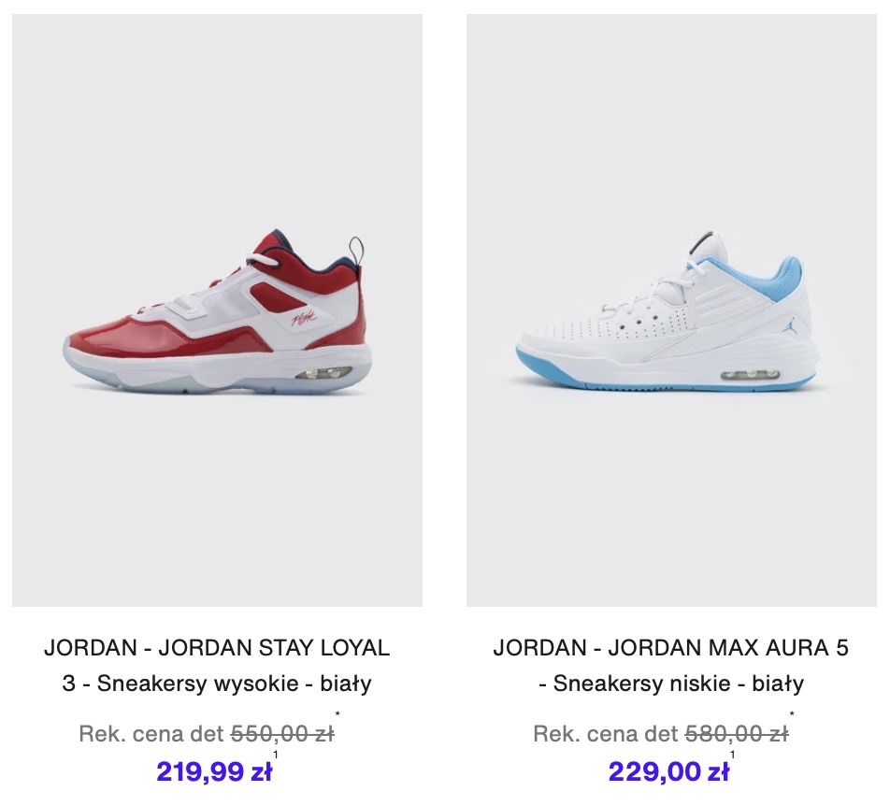Image resolution: width=890 pixels, height=806 pixels.
Task: Click the blue Jumpman logo on the white shoe
Action: pyautogui.click(x=788, y=326)
